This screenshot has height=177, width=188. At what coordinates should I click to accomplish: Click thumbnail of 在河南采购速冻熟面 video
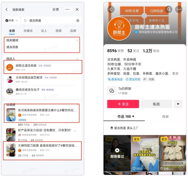[11, 115]
